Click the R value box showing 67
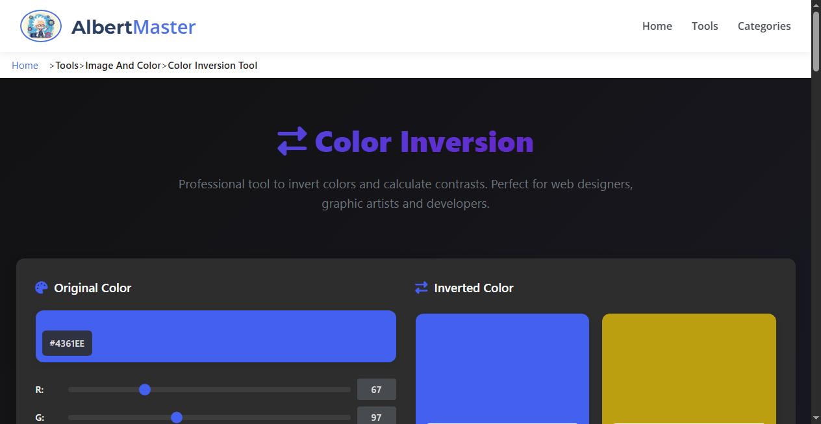The width and height of the screenshot is (821, 424). 376,389
